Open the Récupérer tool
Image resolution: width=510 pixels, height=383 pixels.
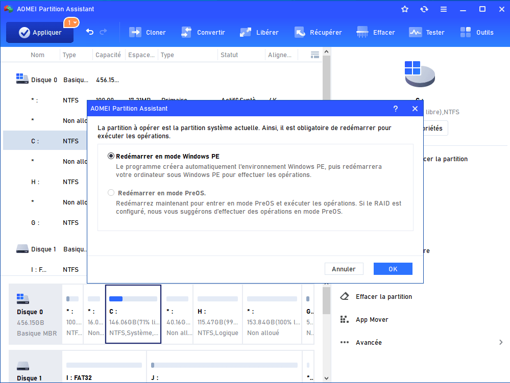318,33
